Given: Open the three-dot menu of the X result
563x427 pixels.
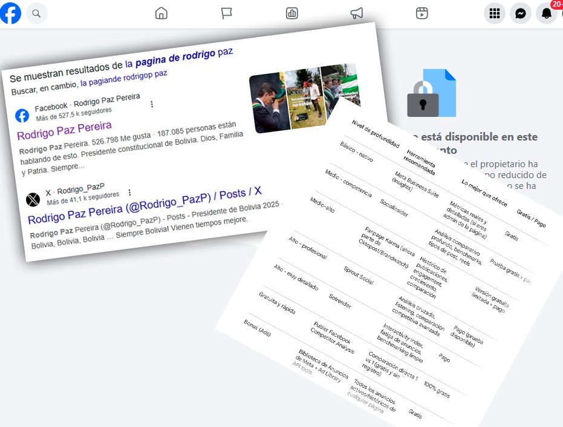Looking at the screenshot, I should pos(129,192).
